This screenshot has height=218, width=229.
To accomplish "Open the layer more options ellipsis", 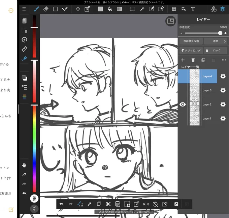I will (x=224, y=60).
